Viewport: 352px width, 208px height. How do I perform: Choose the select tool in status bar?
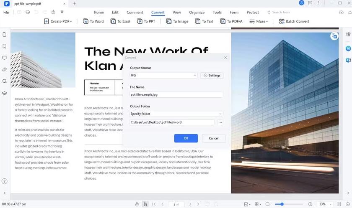145,204
